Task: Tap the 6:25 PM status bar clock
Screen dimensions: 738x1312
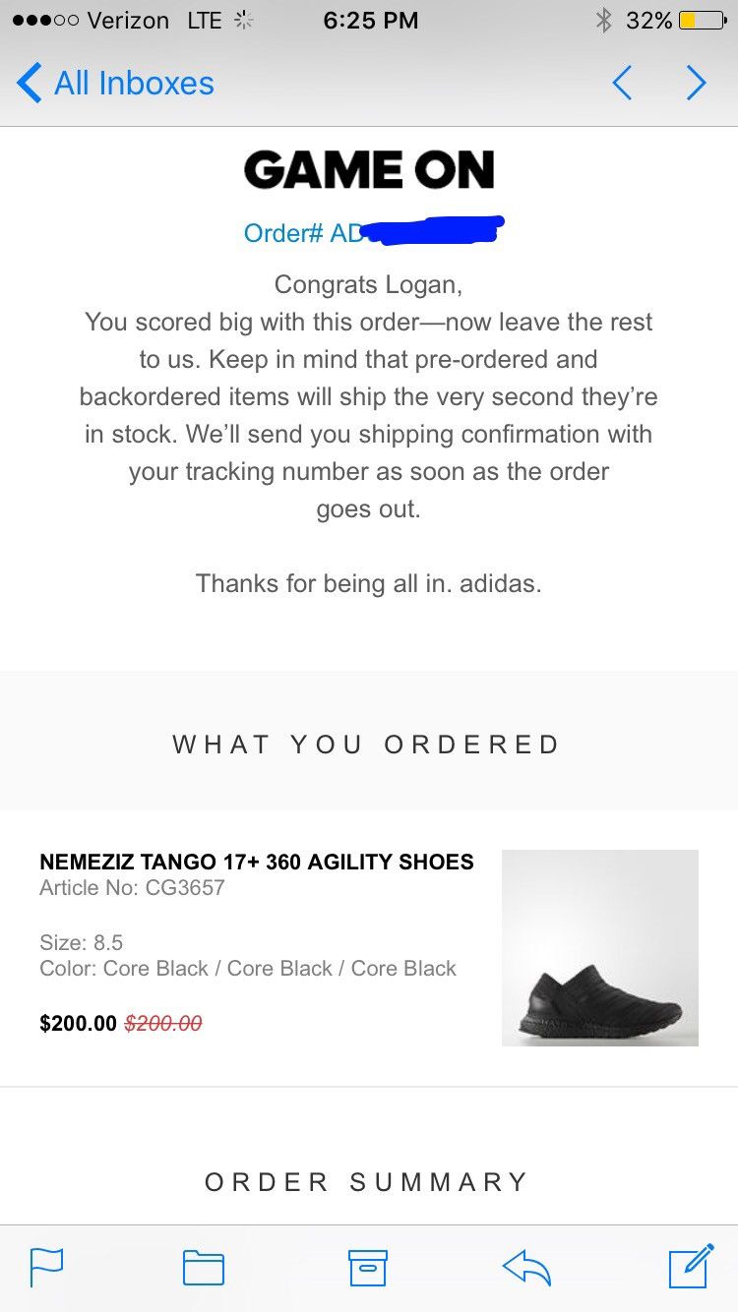Action: pyautogui.click(x=370, y=20)
